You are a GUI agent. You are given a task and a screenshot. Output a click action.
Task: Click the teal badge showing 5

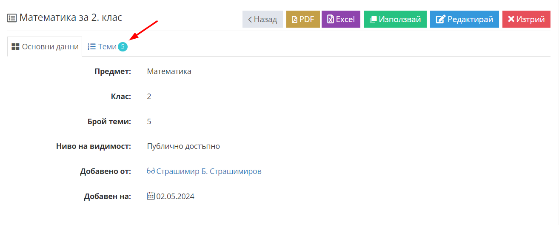[x=123, y=47]
